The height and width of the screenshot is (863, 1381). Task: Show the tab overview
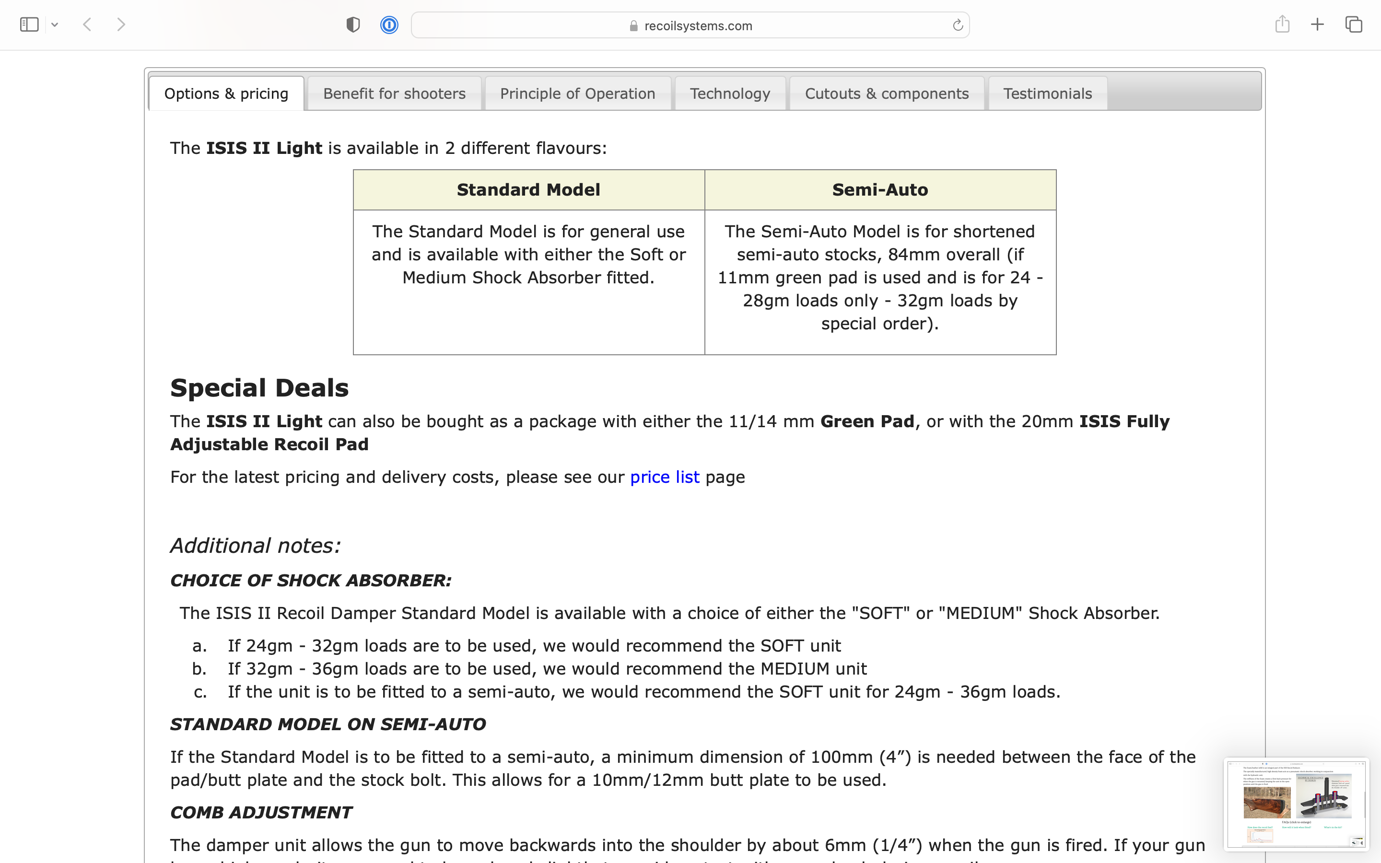(1354, 24)
